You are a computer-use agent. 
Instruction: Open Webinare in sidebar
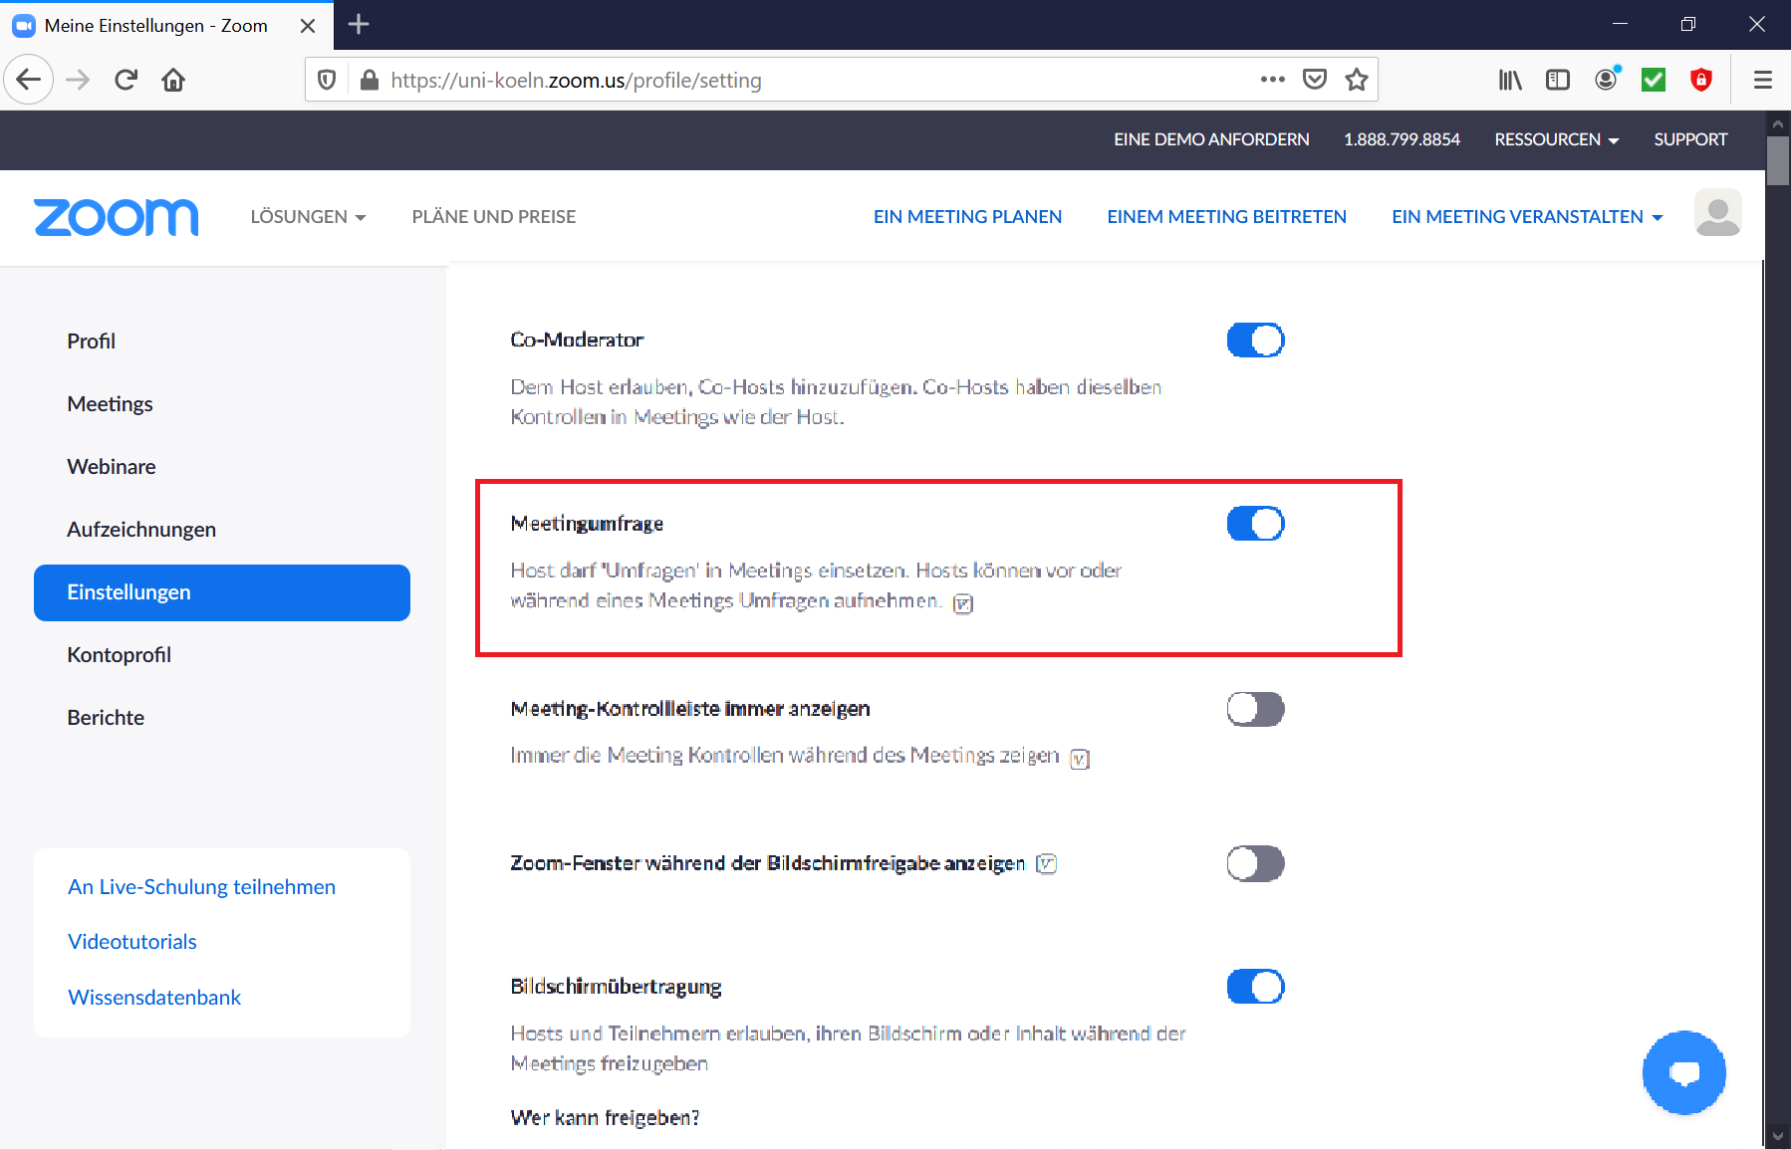coord(112,467)
